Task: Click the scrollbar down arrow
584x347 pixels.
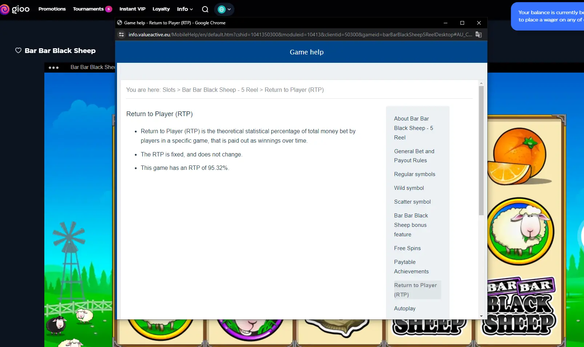Action: tap(481, 316)
